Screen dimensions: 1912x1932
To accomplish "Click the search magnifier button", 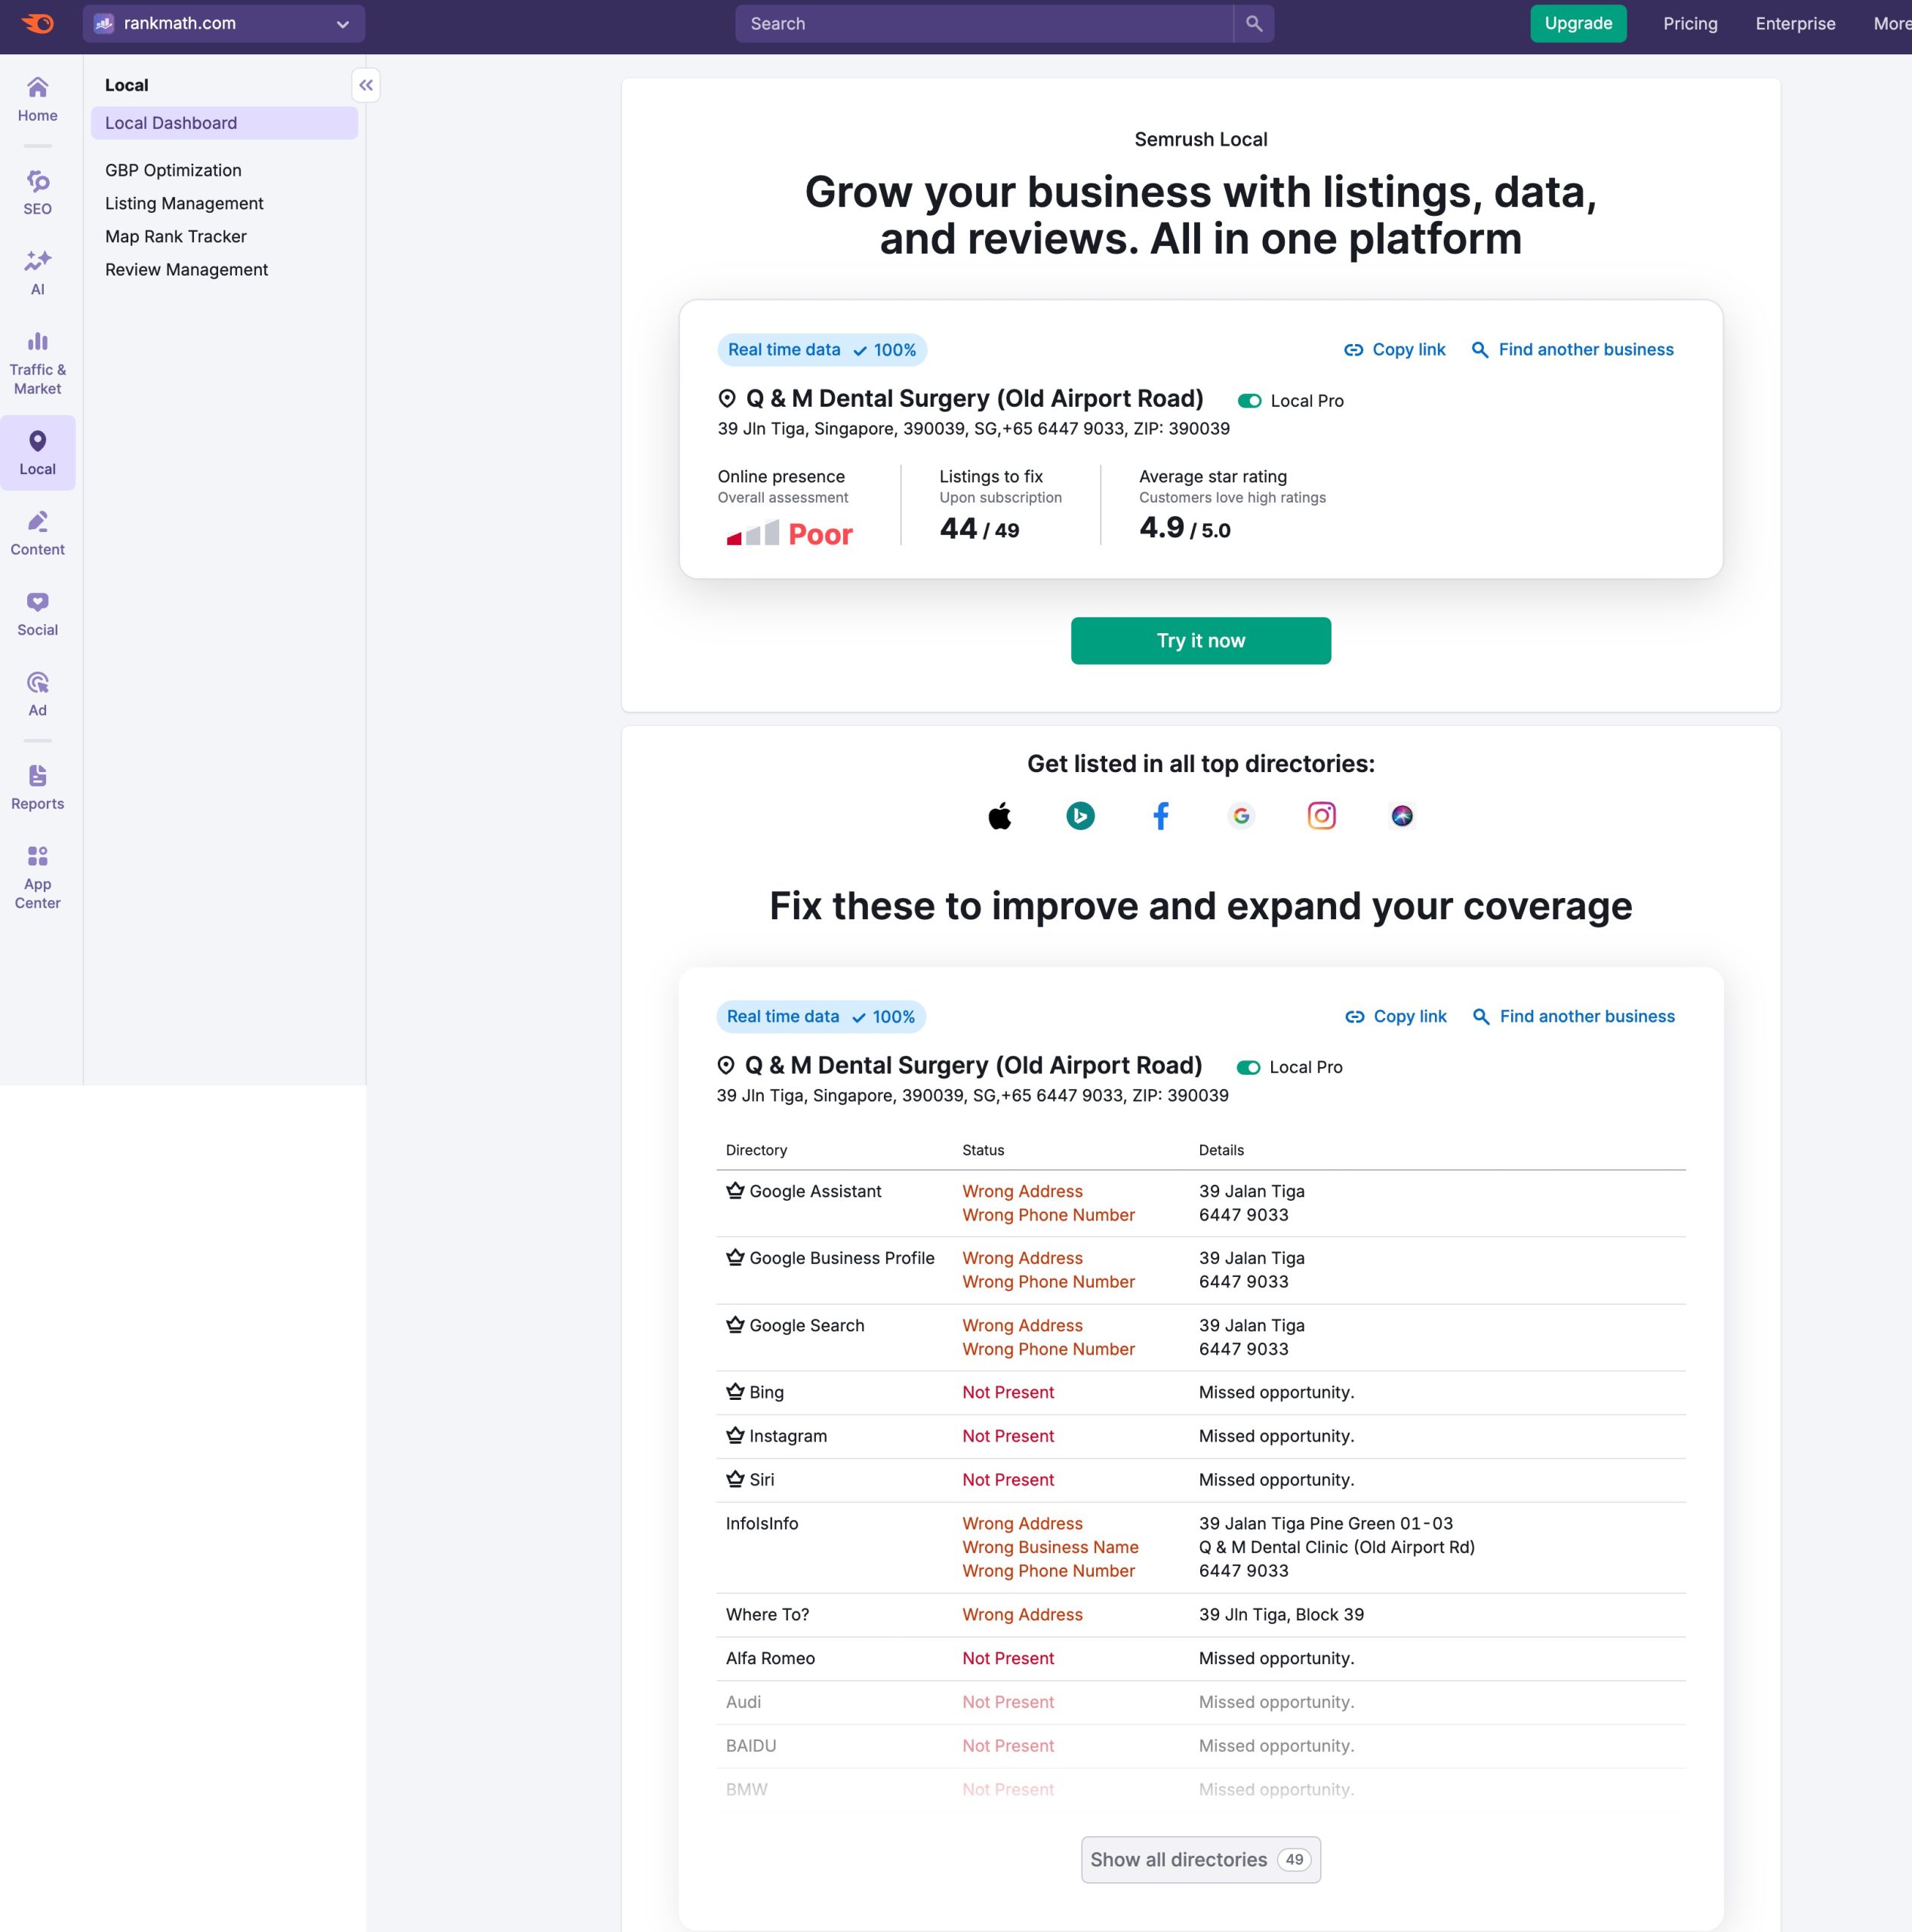I will (1253, 24).
